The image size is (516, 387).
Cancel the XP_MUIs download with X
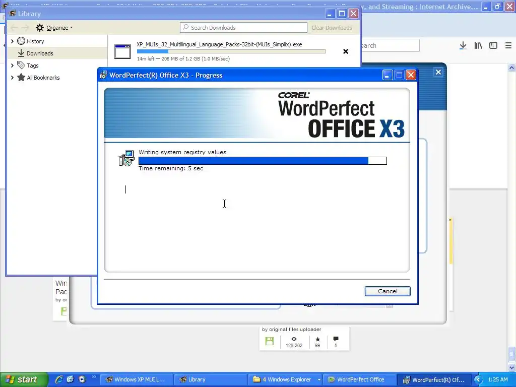click(x=346, y=51)
